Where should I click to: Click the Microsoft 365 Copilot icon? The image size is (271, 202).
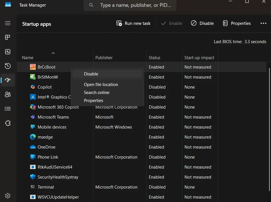pos(33,107)
